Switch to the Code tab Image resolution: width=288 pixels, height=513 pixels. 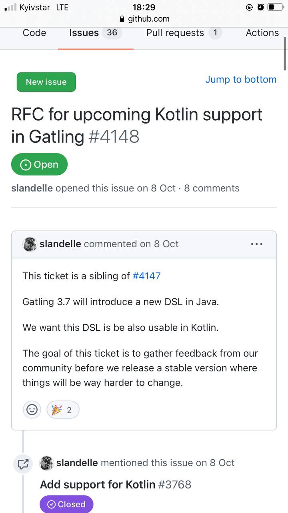click(x=34, y=33)
